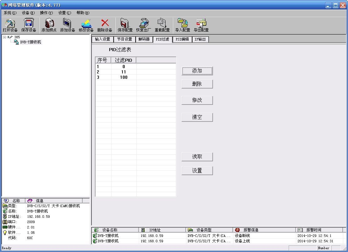Click the 软件 lightbulb icon in info panel
The height and width of the screenshot is (252, 348).
point(5,233)
